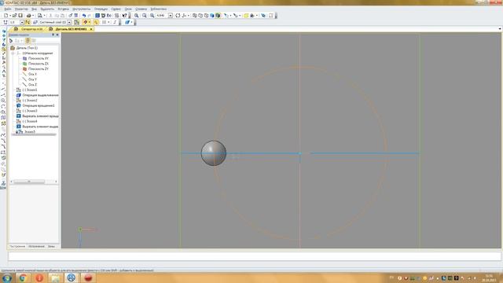Click the Print icon

pyautogui.click(x=28, y=16)
